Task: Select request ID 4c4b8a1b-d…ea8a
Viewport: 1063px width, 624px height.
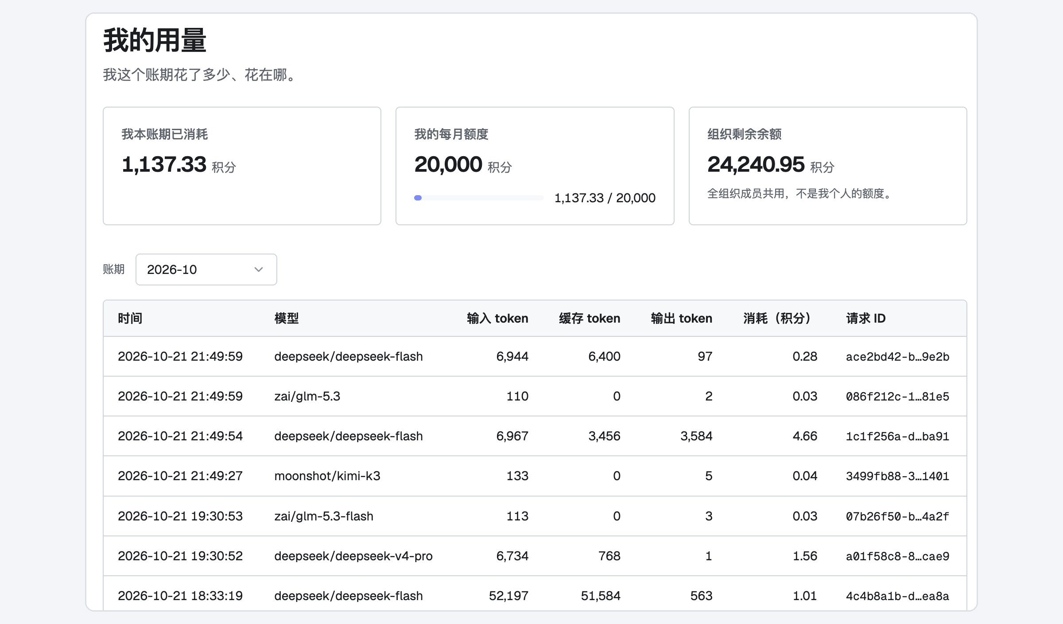Action: pyautogui.click(x=897, y=596)
